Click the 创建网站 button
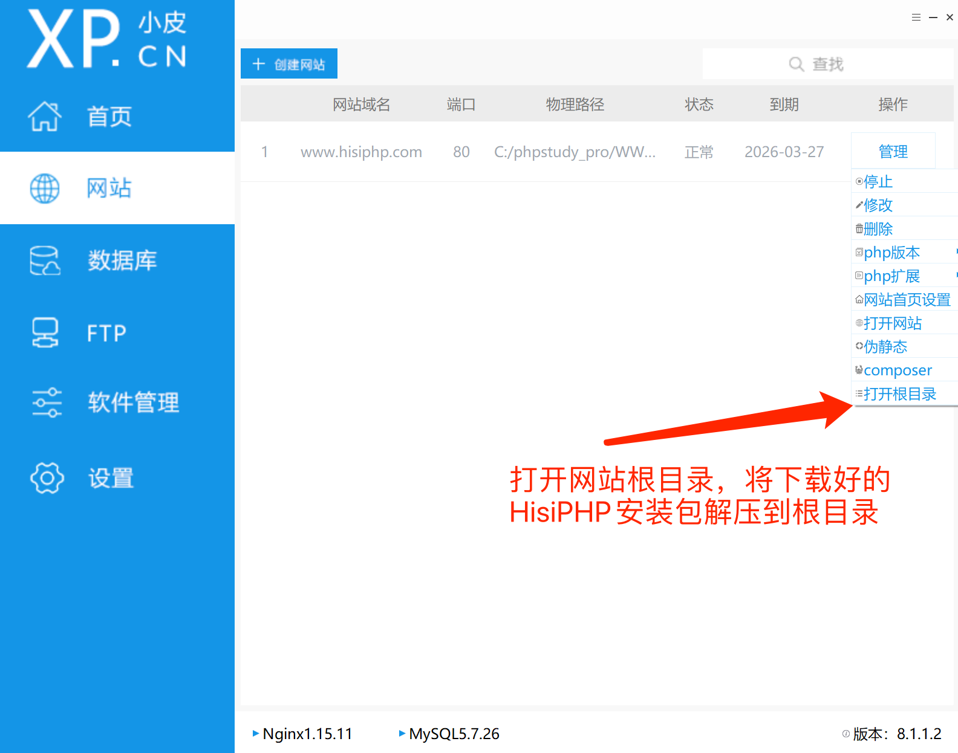The width and height of the screenshot is (958, 753). click(x=289, y=63)
